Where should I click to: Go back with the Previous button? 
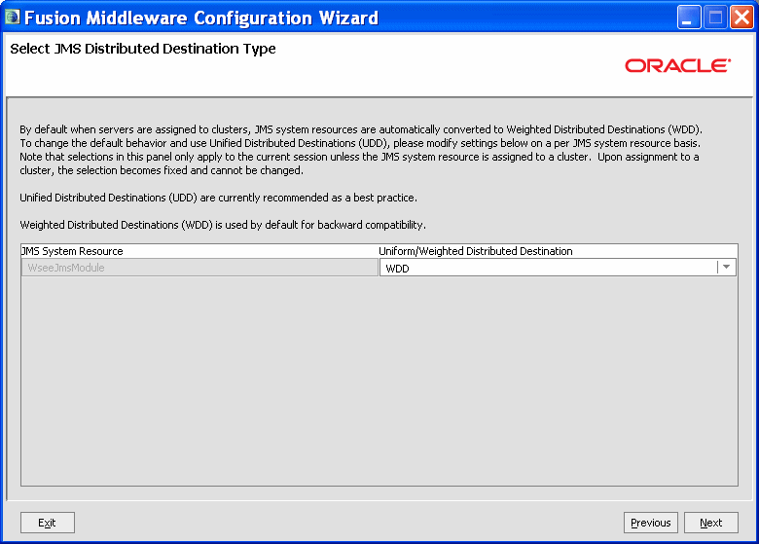click(651, 523)
